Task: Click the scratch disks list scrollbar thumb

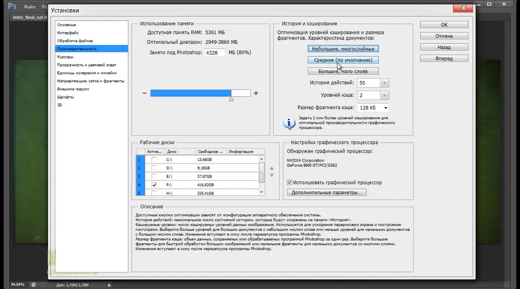Action: click(x=262, y=172)
